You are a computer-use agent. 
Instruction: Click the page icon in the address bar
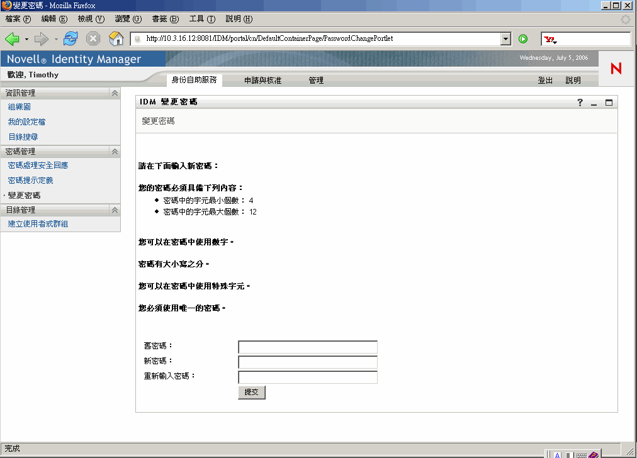138,39
